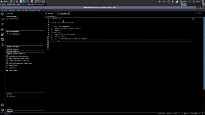Viewport: 205px width, 115px height.
Task: Collapse Docker: Help and Feedback section
Action: [x=25, y=54]
